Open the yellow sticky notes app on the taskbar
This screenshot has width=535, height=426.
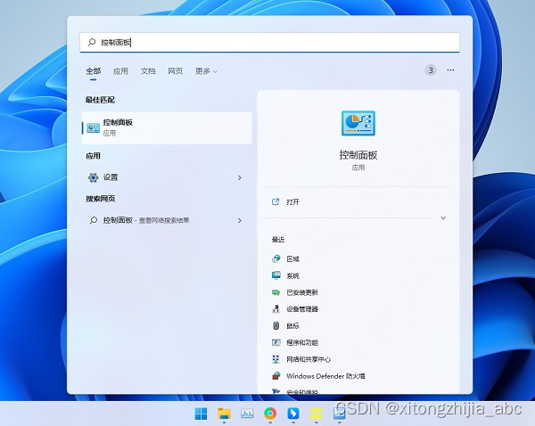(x=317, y=414)
